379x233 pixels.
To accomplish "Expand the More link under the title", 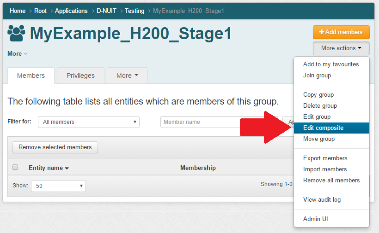I will pos(17,54).
